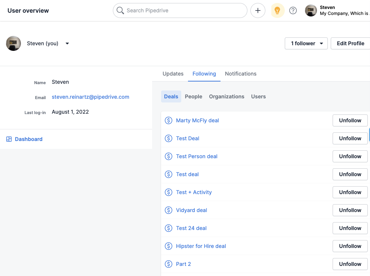Open the steven.reinartz@pipedrive.com email link
The image size is (370, 276).
(x=90, y=97)
